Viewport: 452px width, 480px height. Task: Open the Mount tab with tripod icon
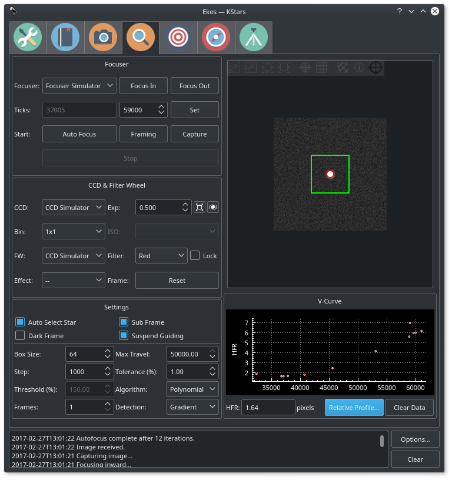click(254, 38)
